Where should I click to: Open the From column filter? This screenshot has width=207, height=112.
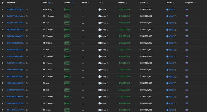[x=89, y=3]
